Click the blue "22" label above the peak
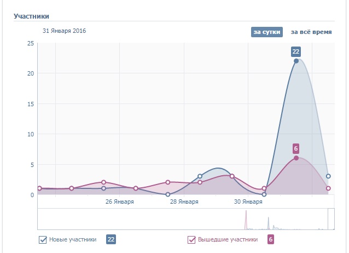Screen dimensions: 349x253 pos(296,51)
